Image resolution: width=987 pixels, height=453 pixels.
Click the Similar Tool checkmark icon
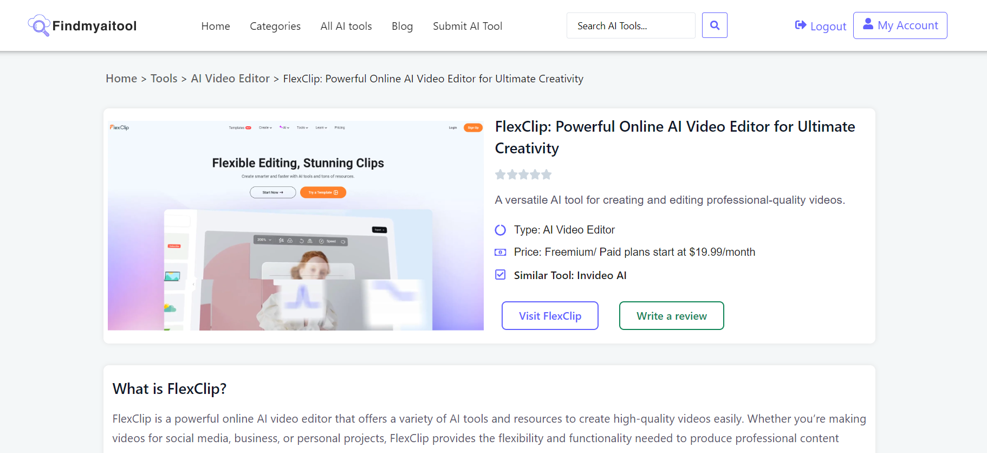[501, 275]
